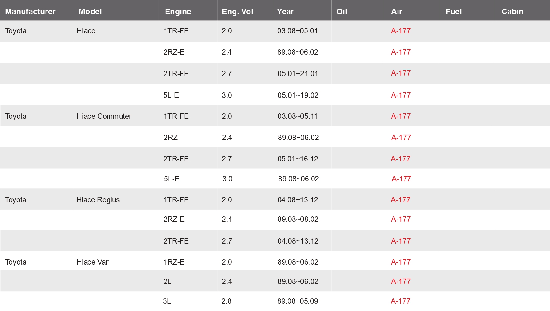Click the 2RZ engine cell
Image resolution: width=550 pixels, height=311 pixels.
tap(170, 138)
